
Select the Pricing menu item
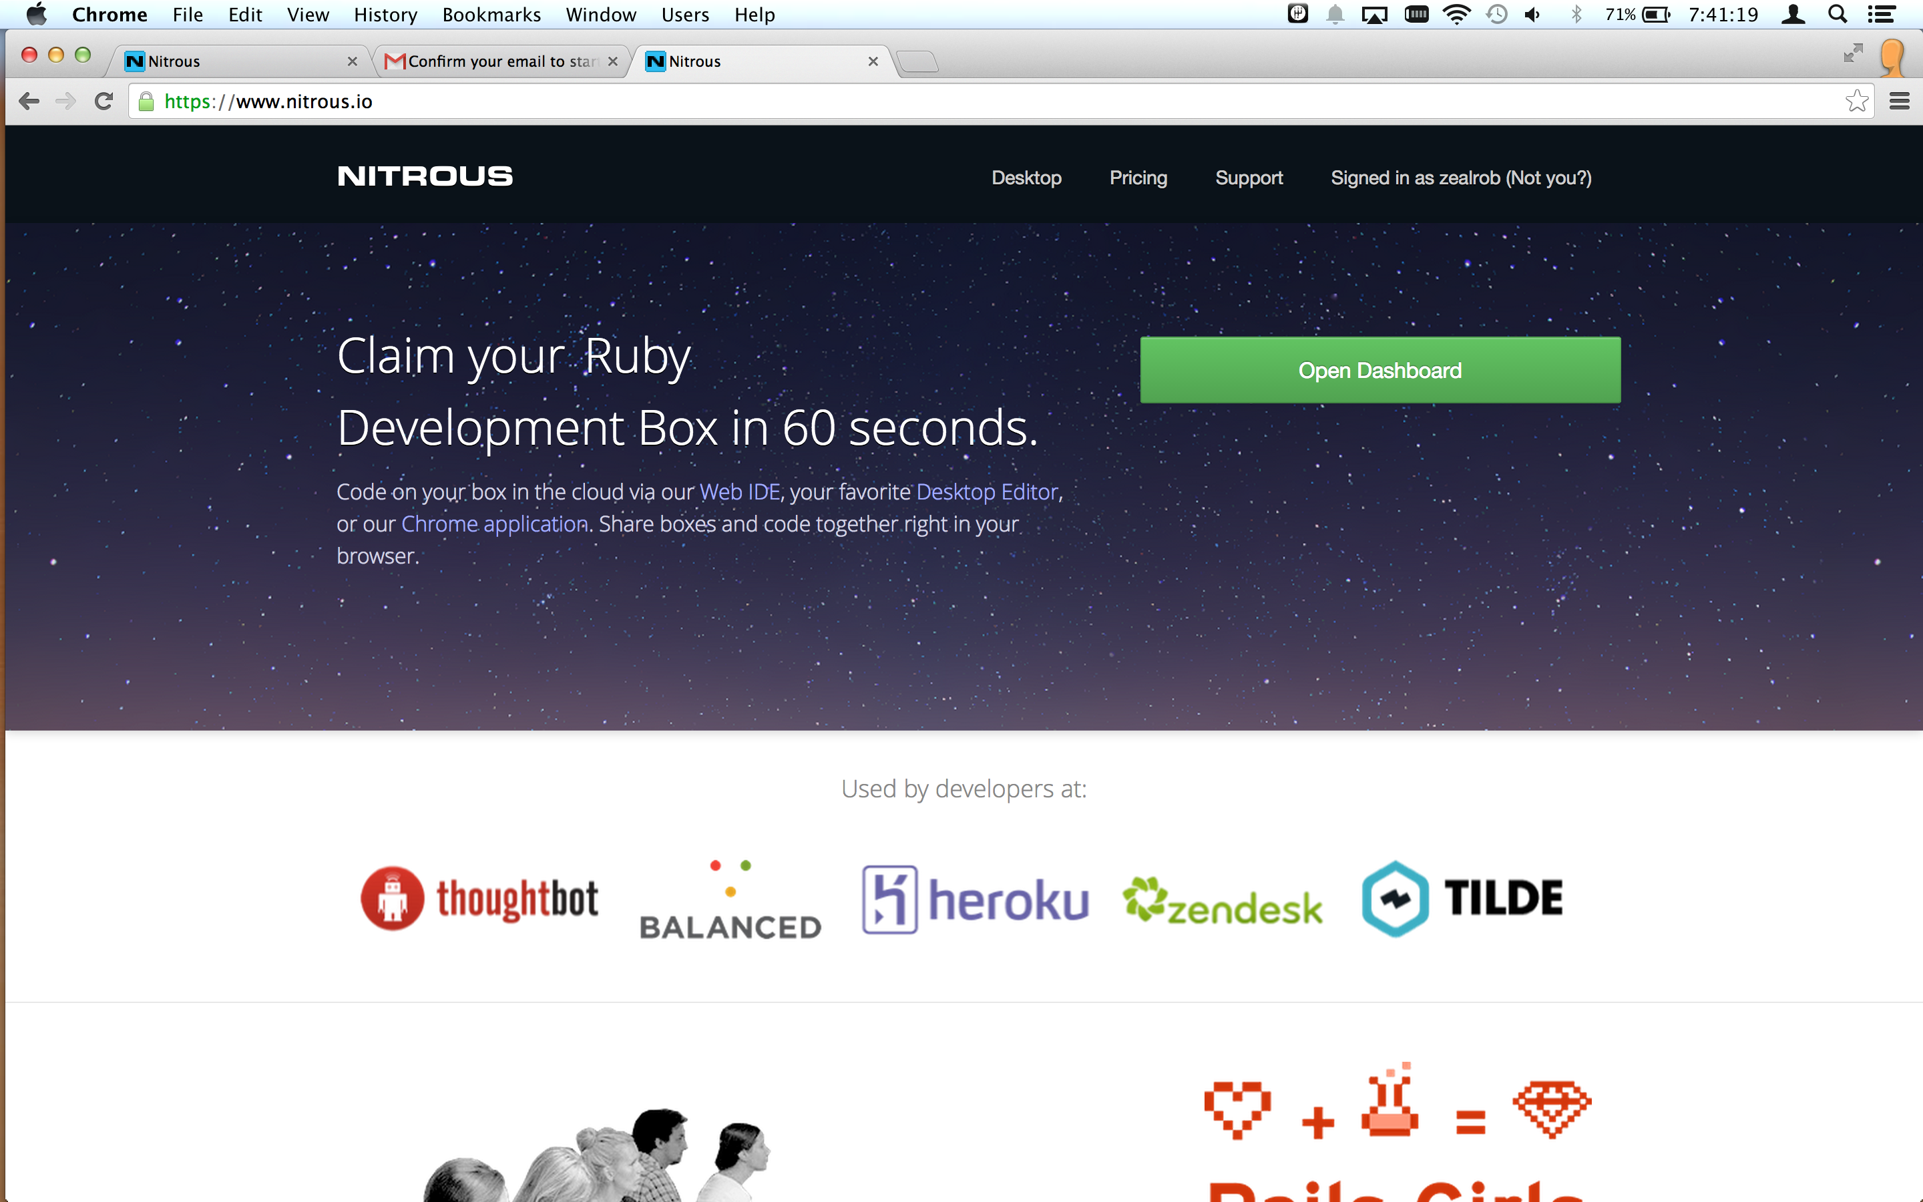click(1136, 177)
